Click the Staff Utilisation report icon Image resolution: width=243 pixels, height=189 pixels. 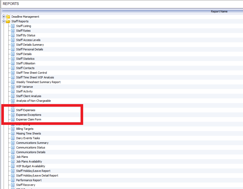(x=13, y=63)
